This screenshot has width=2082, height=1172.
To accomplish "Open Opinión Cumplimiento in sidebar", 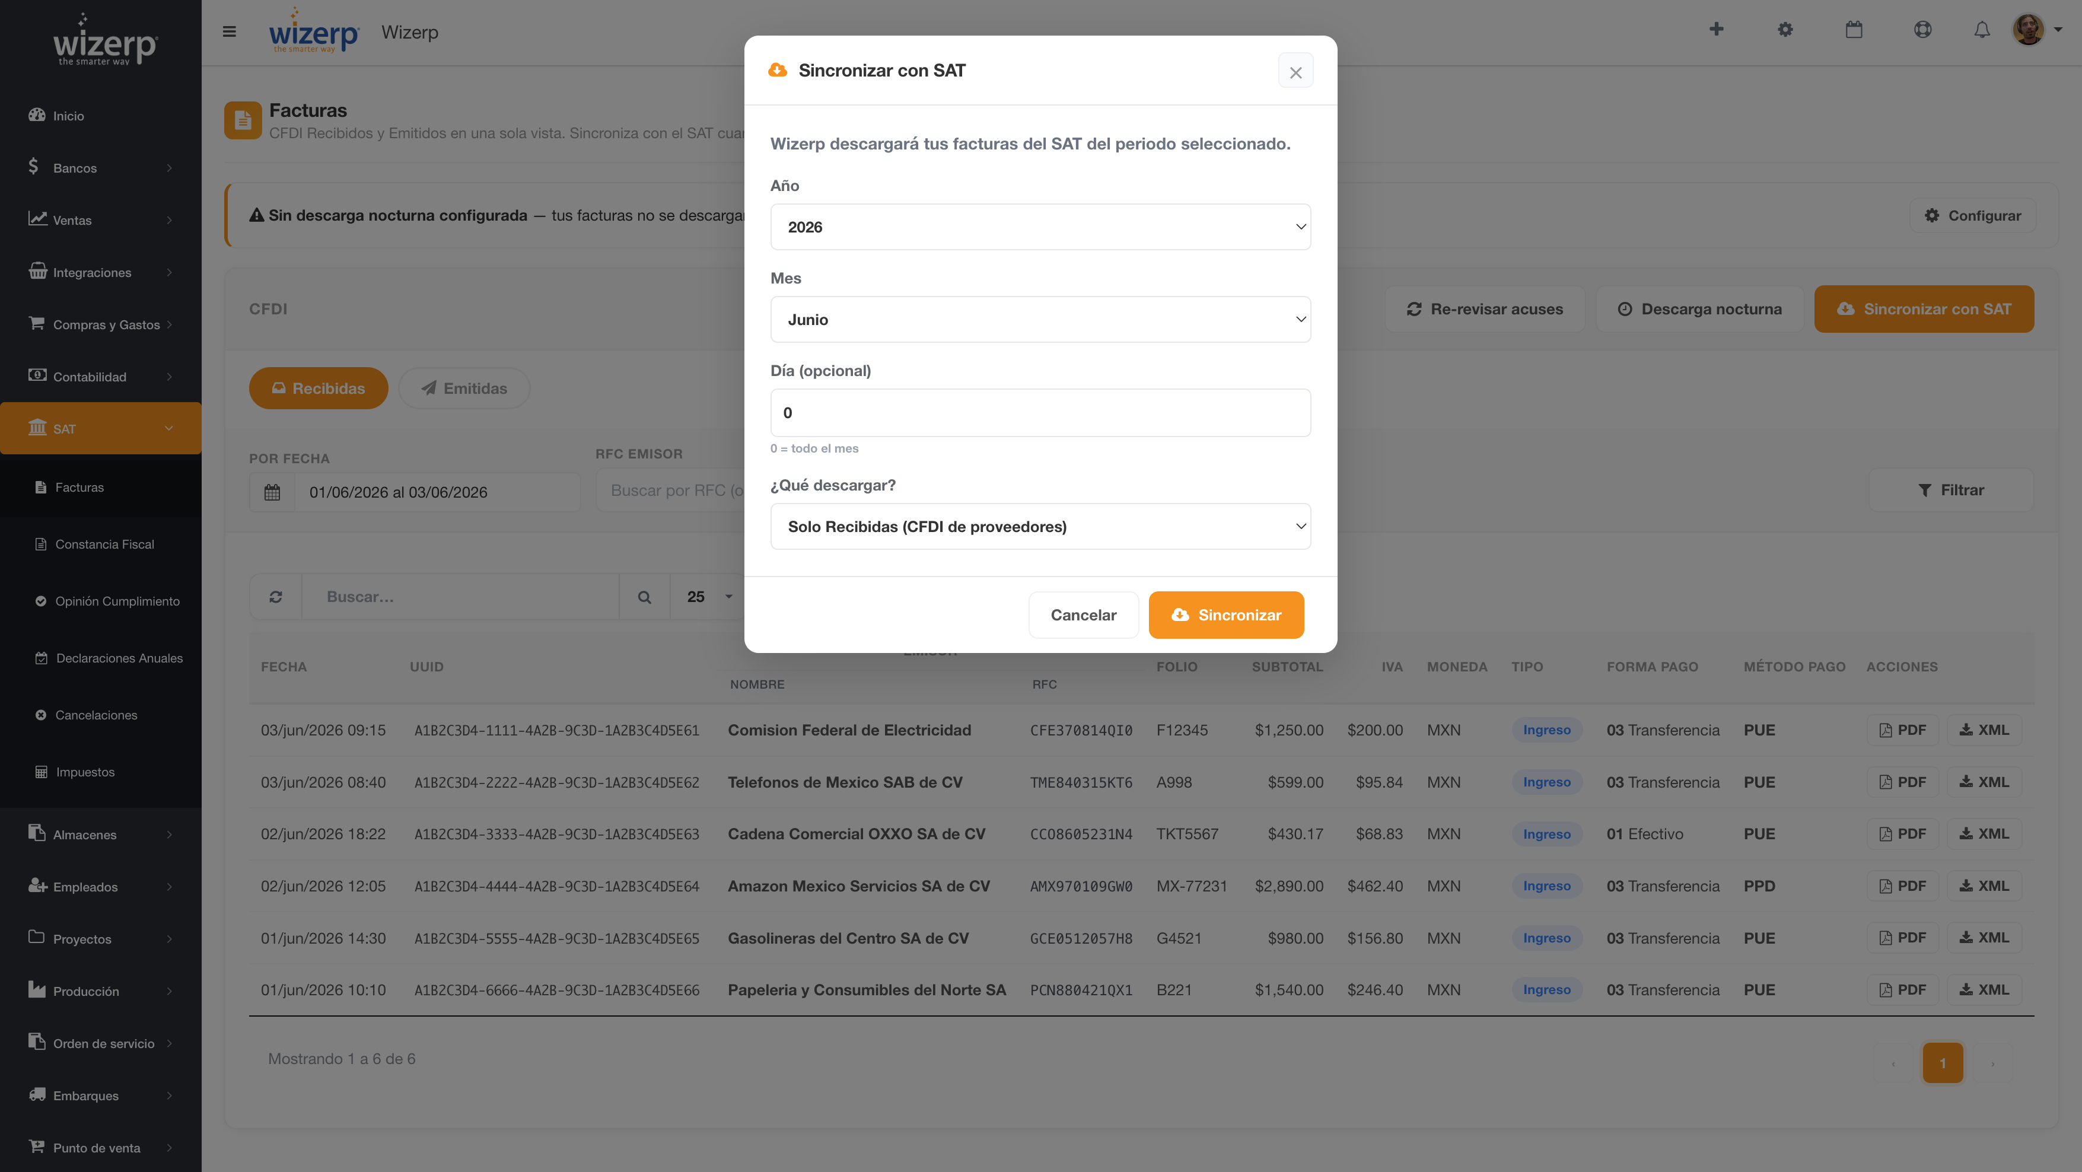I will (100, 601).
